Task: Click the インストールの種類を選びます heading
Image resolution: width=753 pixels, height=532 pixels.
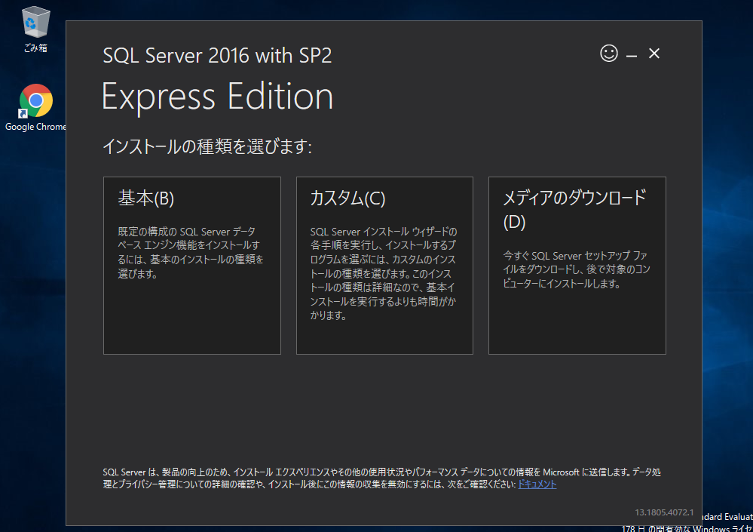Action: pyautogui.click(x=207, y=146)
